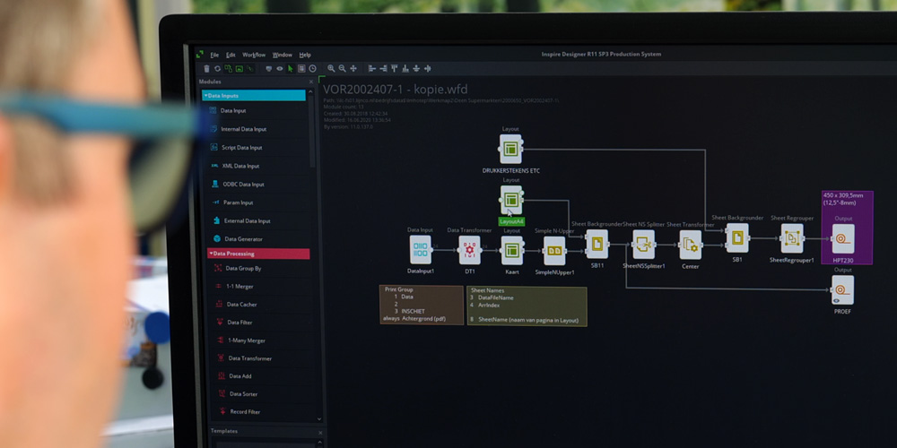Click the DRUKKERSTEKENS ETC layout node
The height and width of the screenshot is (448, 897).
510,150
